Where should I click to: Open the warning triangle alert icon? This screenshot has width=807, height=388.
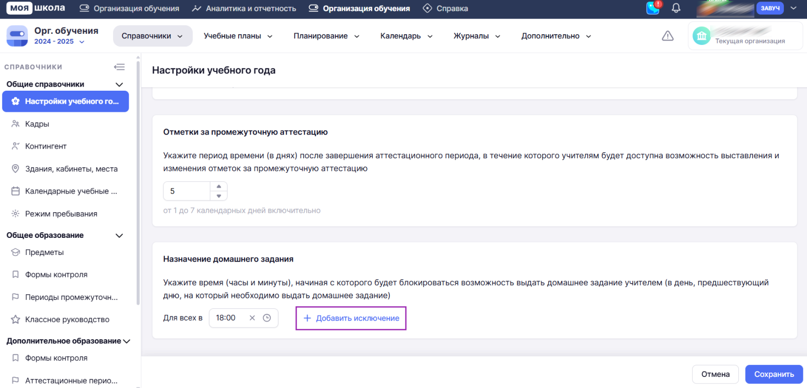pos(667,36)
